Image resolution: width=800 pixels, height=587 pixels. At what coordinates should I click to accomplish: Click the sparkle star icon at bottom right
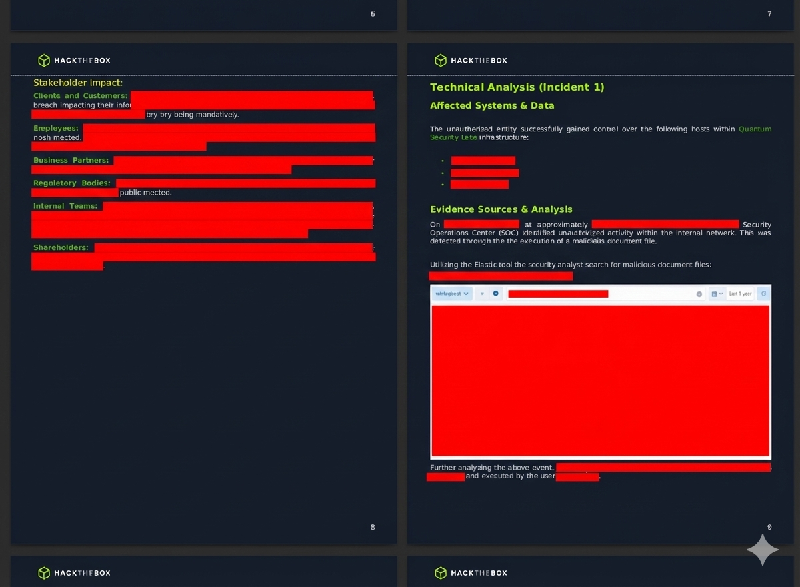coord(762,550)
